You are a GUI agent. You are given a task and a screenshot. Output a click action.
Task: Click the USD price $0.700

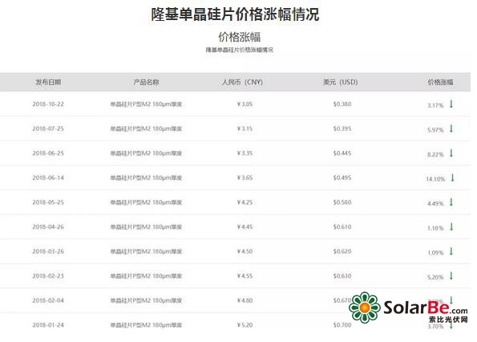coord(342,325)
